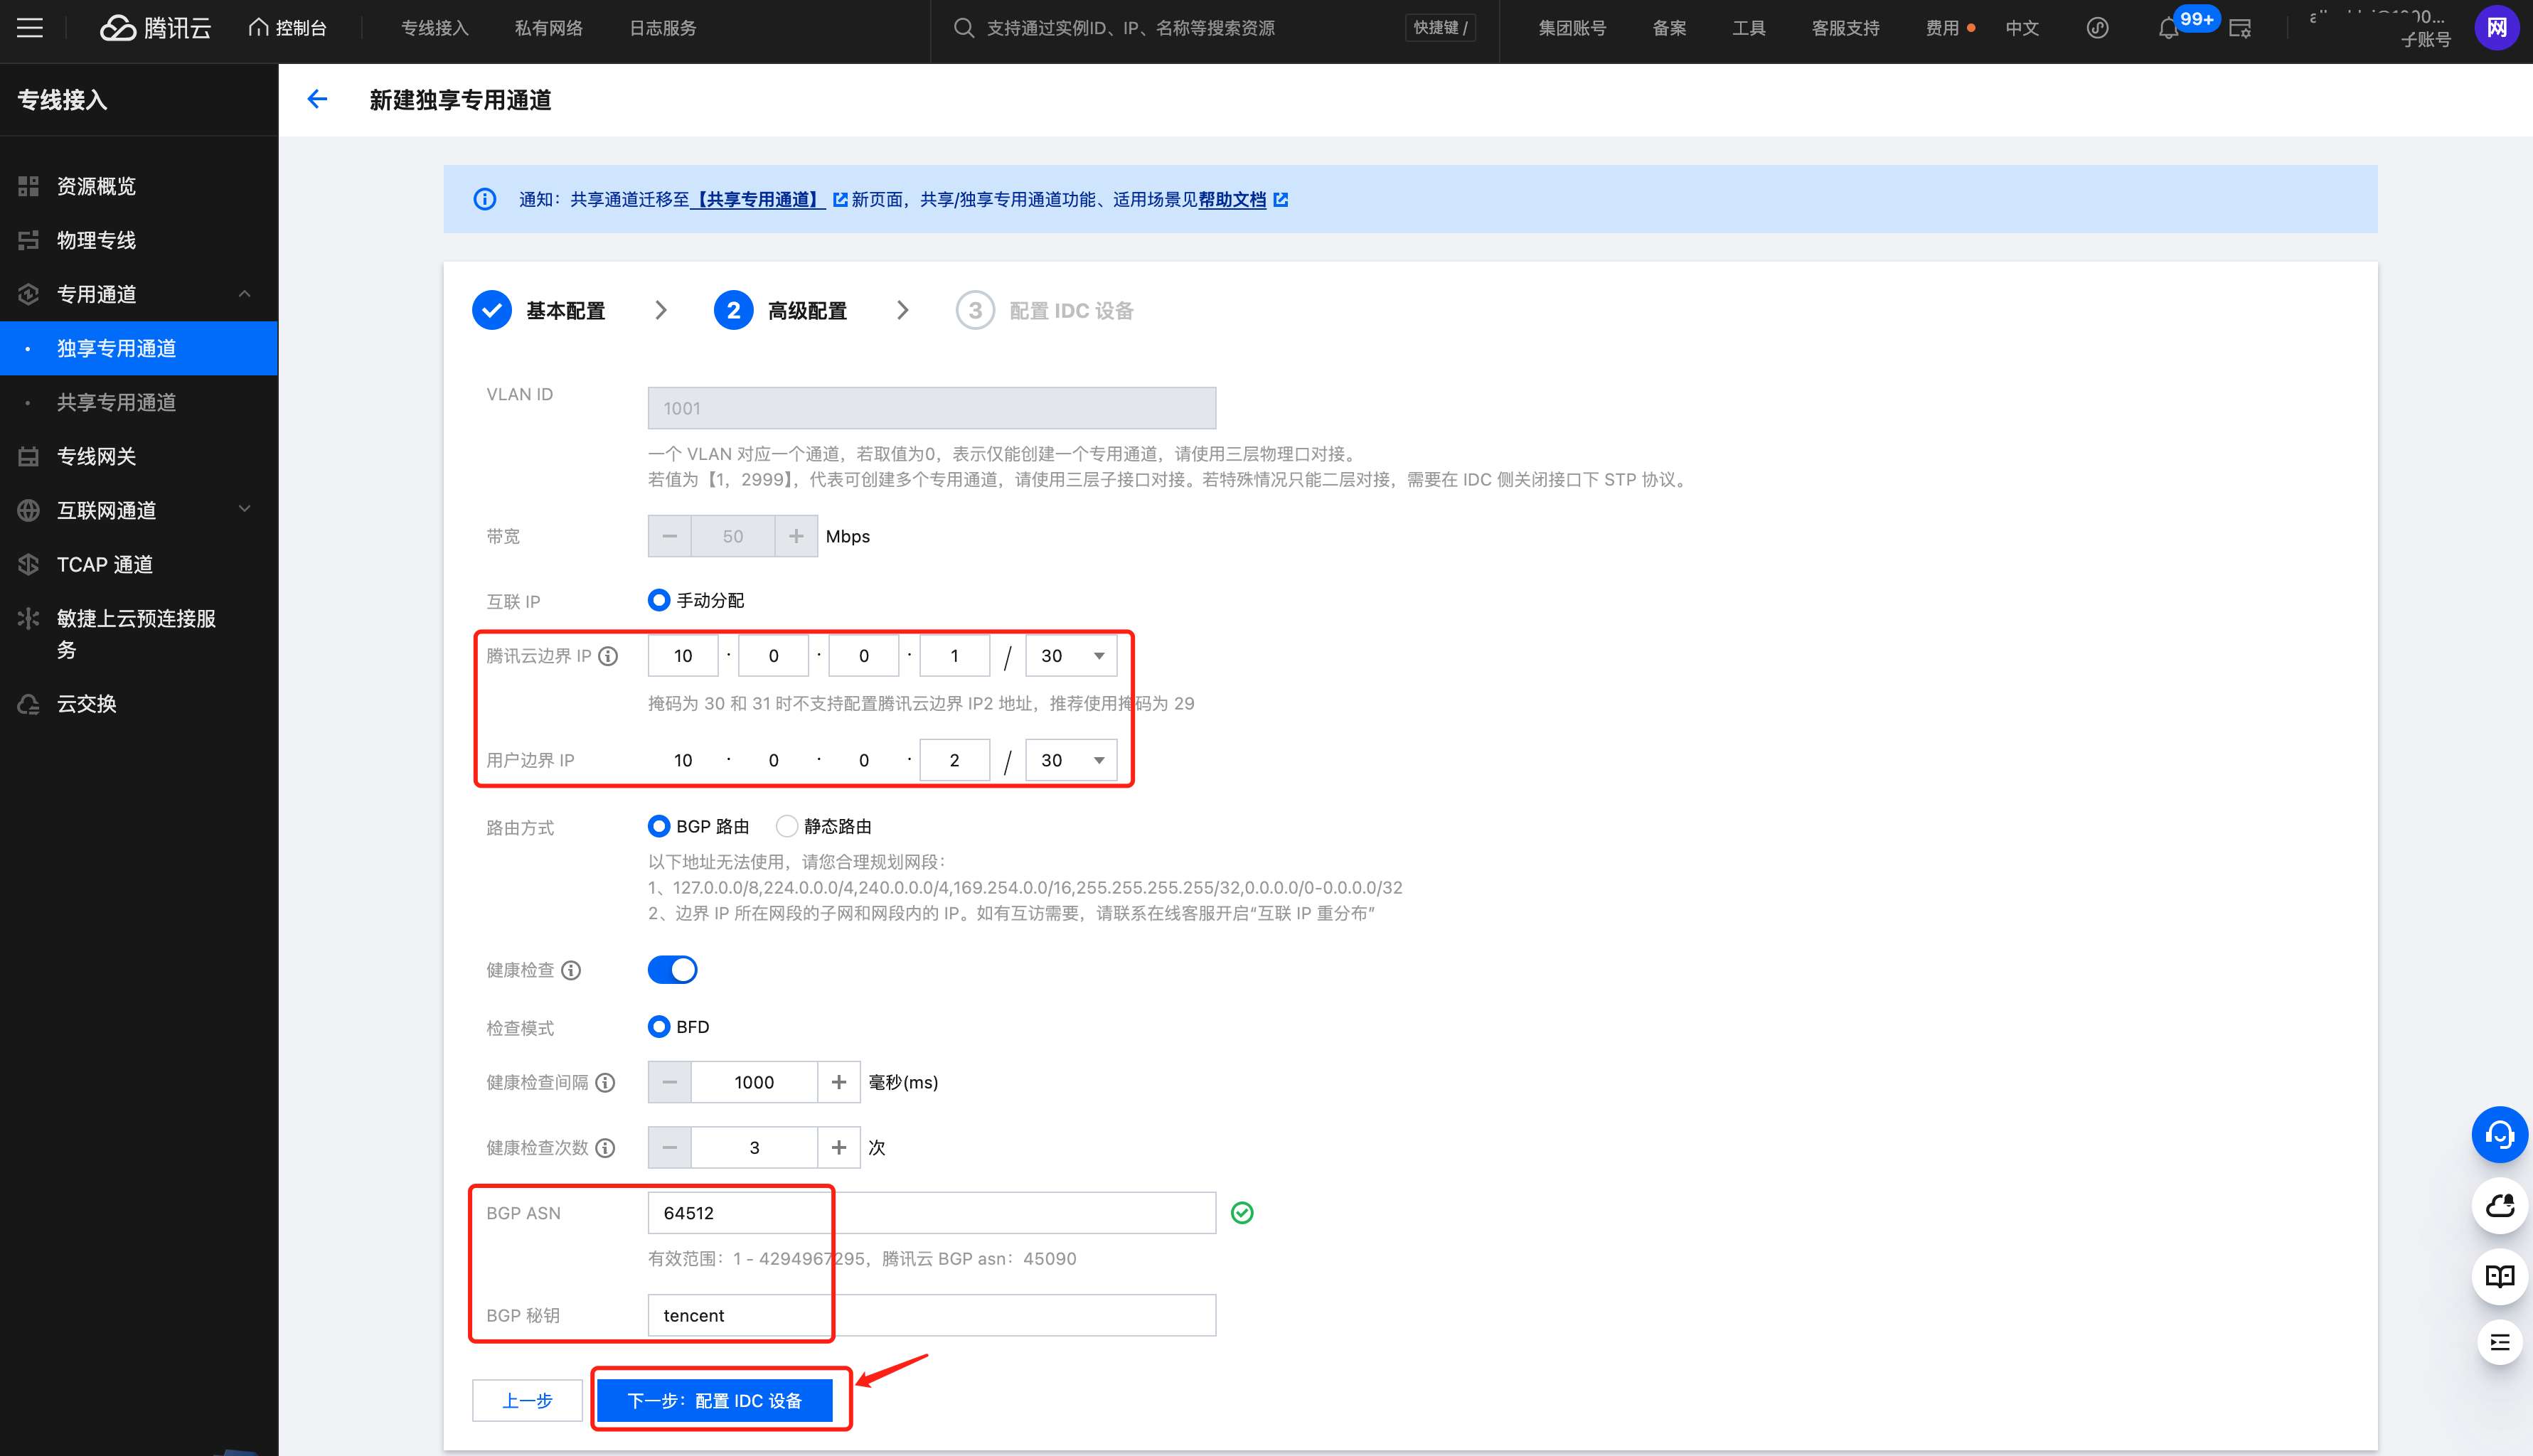
Task: Toggle the 健康检查 switch off
Action: [672, 970]
